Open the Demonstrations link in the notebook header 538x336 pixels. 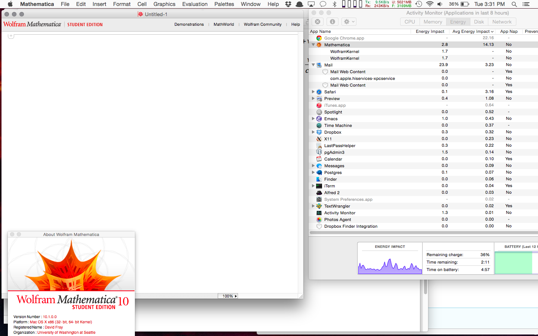coord(189,24)
